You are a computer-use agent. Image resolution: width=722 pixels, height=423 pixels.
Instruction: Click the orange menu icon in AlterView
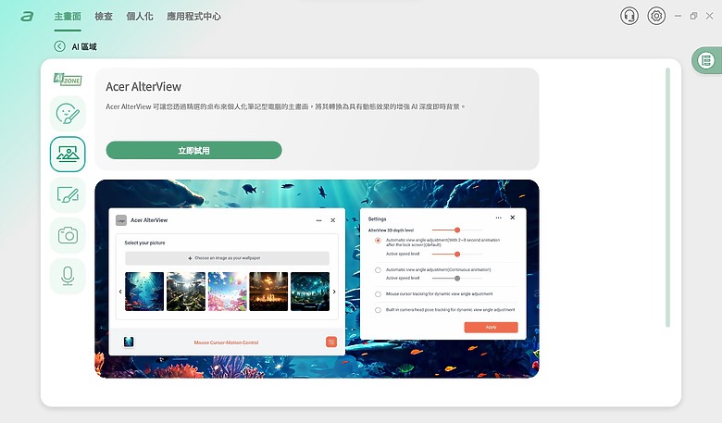click(x=331, y=342)
